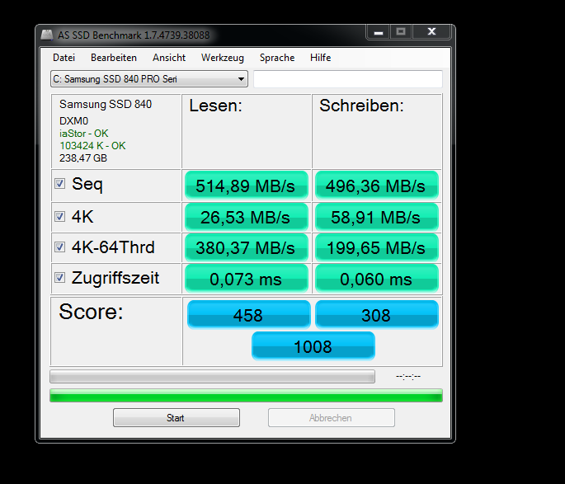This screenshot has width=565, height=484.
Task: Open the Bearbeiten menu
Action: tap(114, 58)
